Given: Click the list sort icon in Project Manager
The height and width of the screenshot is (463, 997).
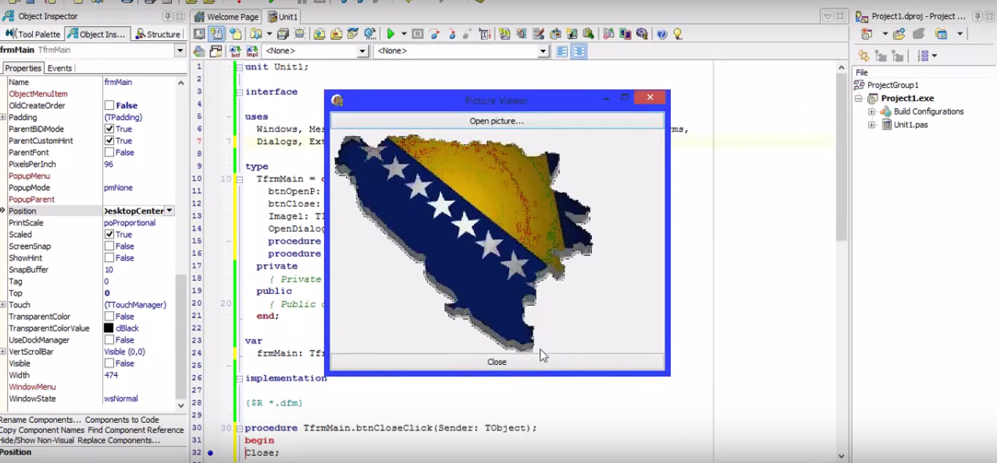Looking at the screenshot, I should tap(923, 56).
